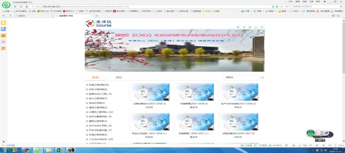Go to the browser home page icon

point(27,6)
